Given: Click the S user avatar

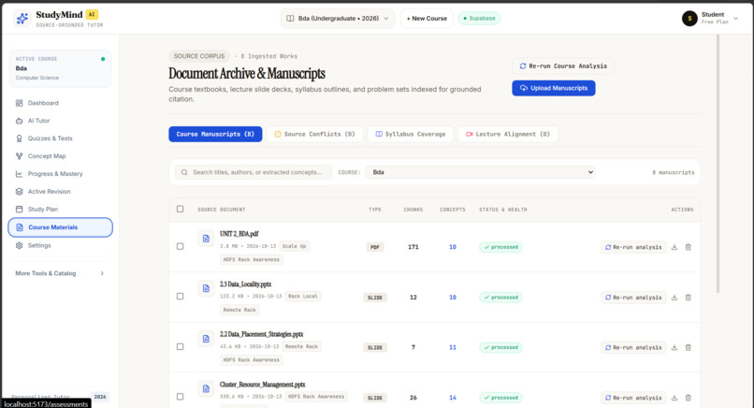Looking at the screenshot, I should click(x=689, y=19).
